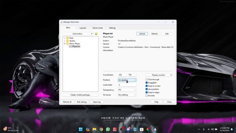Open the weather widget on the taskbar
The width and height of the screenshot is (236, 133).
point(11,129)
